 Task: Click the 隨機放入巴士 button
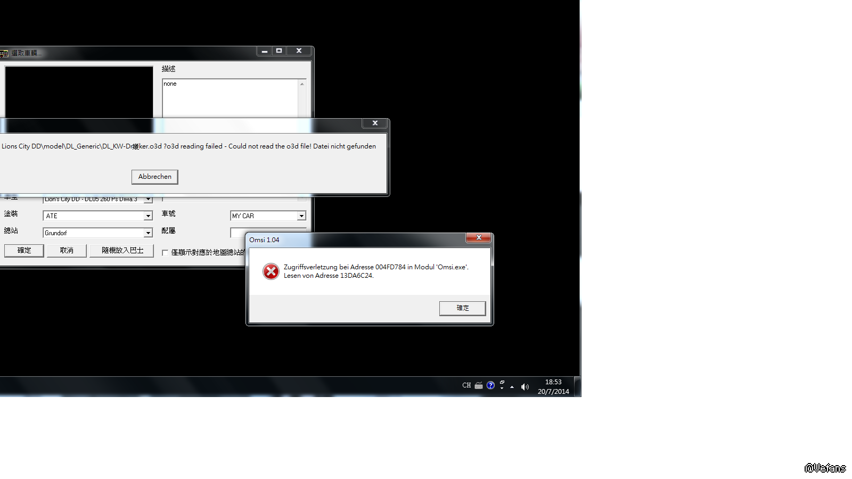tap(122, 251)
